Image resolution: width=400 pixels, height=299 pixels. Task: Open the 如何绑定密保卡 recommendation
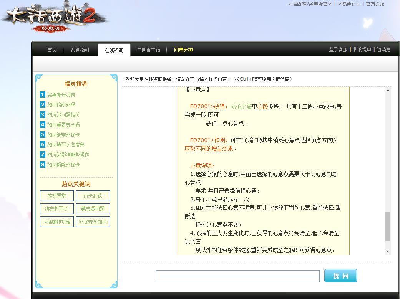click(63, 135)
